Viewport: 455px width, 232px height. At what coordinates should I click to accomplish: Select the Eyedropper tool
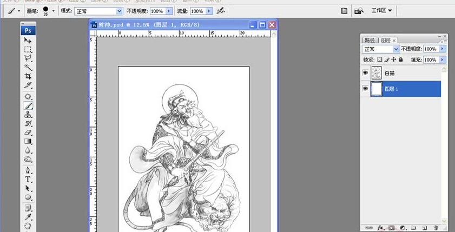(x=28, y=217)
